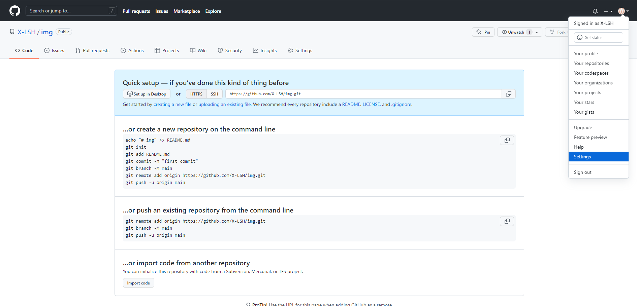Expand the Unwatch options dropdown arrow
637x306 pixels.
click(537, 32)
